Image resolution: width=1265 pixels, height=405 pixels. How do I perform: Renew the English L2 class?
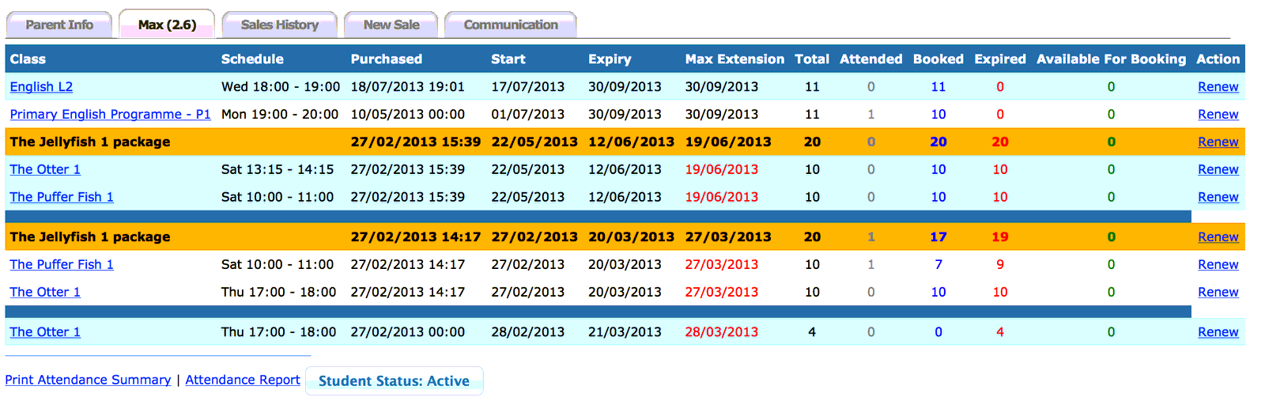1218,87
